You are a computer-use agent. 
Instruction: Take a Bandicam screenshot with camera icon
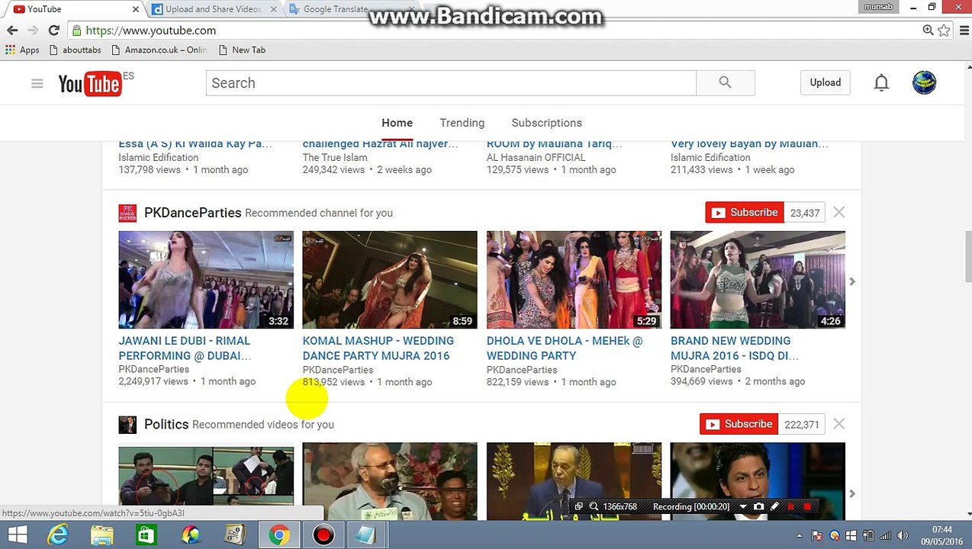tap(758, 506)
